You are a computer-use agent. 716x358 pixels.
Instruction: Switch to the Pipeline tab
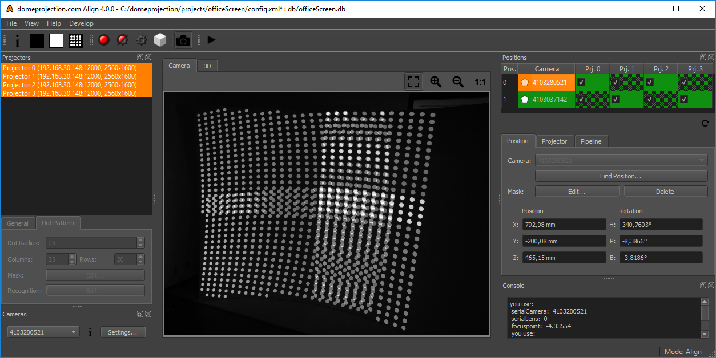pos(591,141)
